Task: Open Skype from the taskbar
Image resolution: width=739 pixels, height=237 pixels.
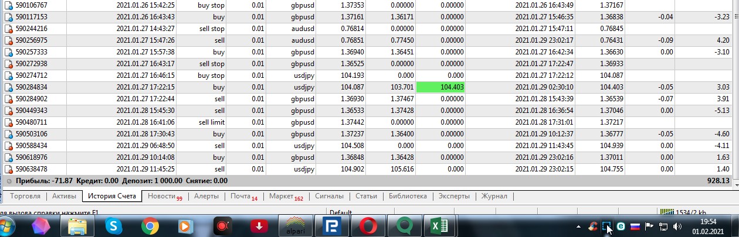Action: (x=114, y=226)
